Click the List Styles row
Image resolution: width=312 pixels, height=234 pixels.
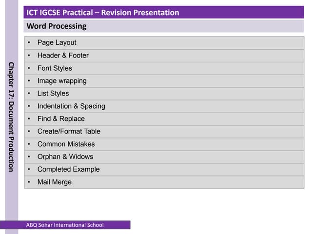pyautogui.click(x=53, y=94)
